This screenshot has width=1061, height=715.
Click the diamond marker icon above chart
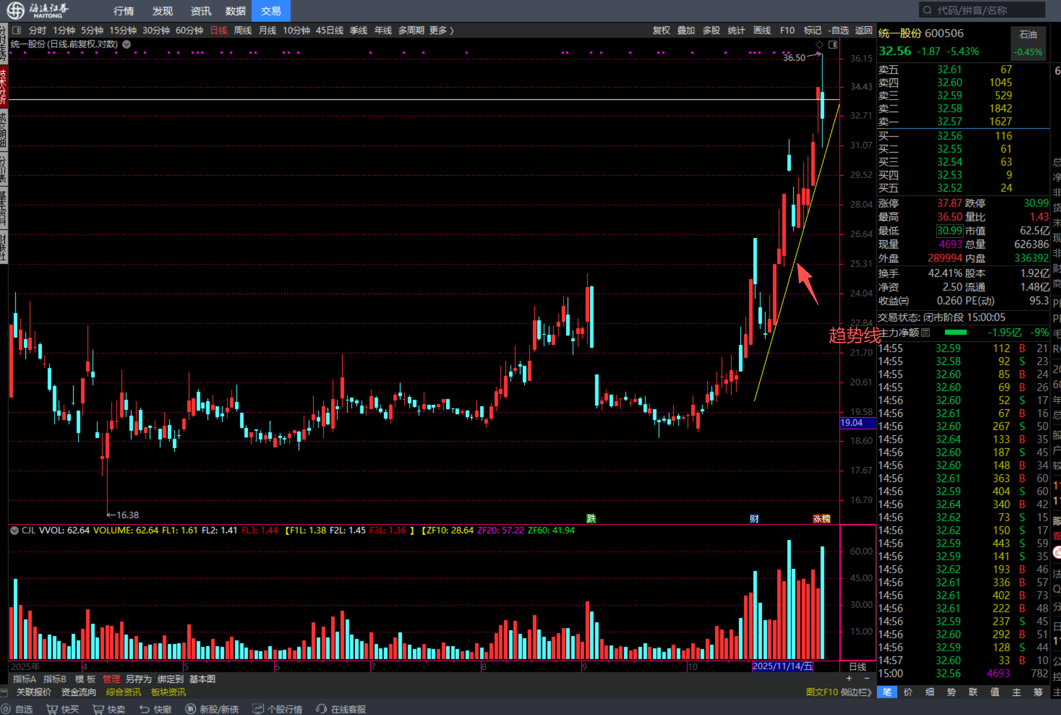pyautogui.click(x=820, y=45)
